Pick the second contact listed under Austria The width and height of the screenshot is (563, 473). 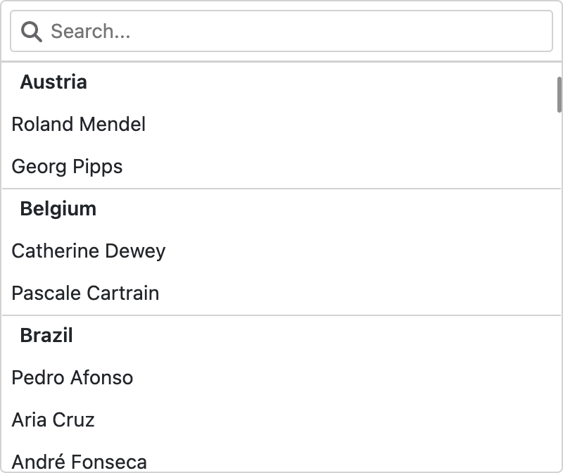click(x=68, y=167)
